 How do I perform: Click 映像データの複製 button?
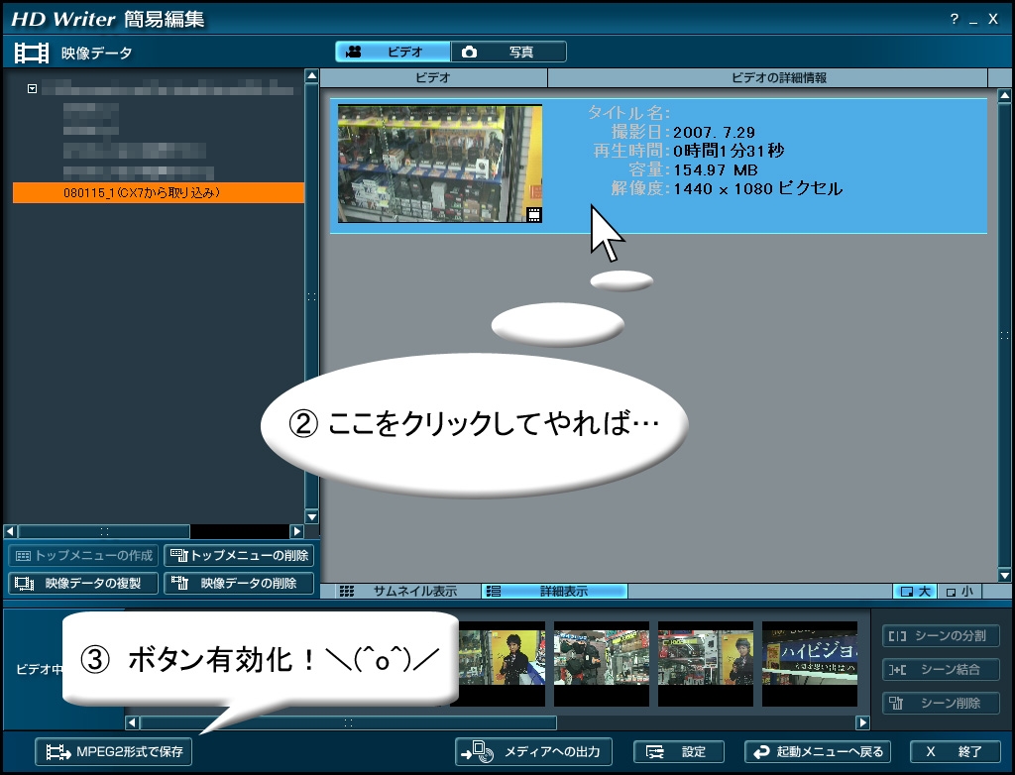pyautogui.click(x=83, y=584)
